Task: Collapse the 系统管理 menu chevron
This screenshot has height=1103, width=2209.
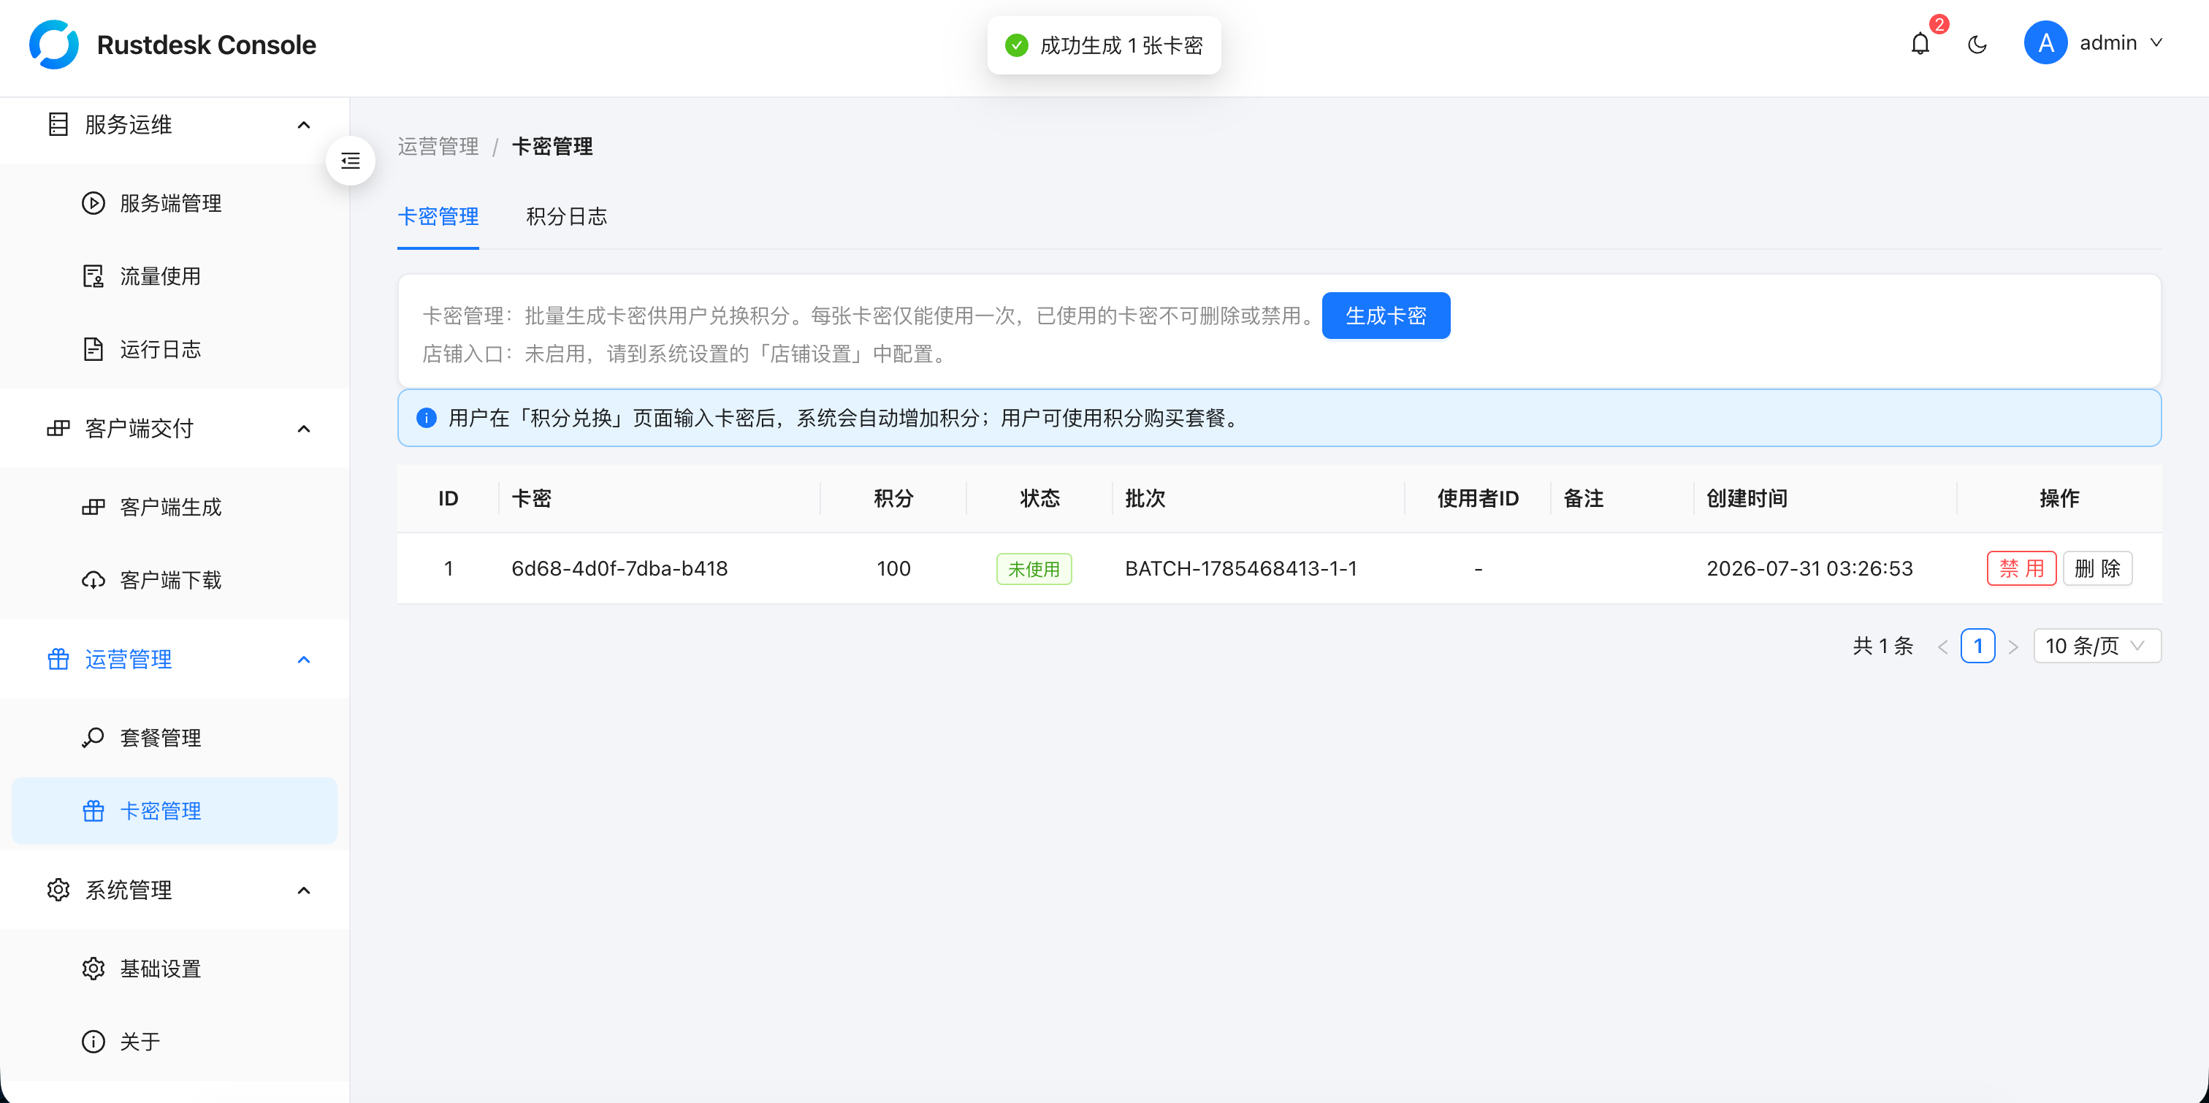Action: 304,890
